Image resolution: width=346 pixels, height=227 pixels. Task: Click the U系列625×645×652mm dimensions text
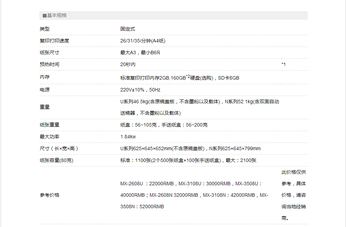tap(190, 148)
